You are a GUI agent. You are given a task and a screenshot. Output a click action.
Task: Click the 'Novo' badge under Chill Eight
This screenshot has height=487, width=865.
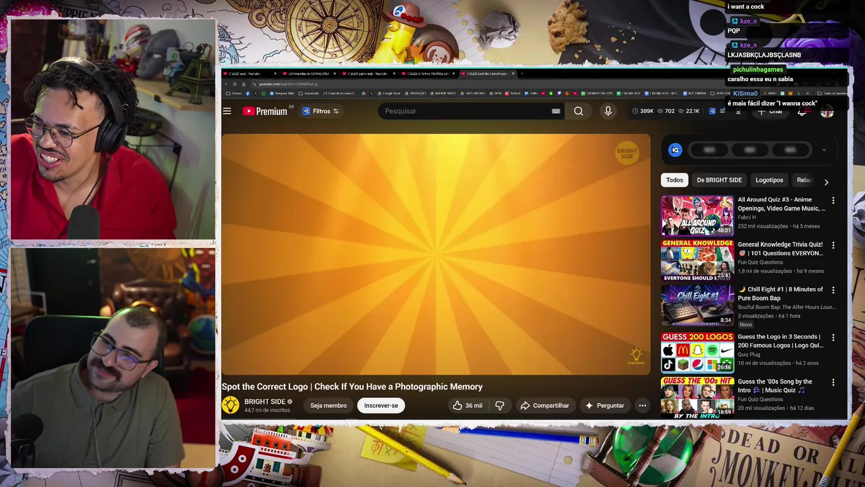745,325
